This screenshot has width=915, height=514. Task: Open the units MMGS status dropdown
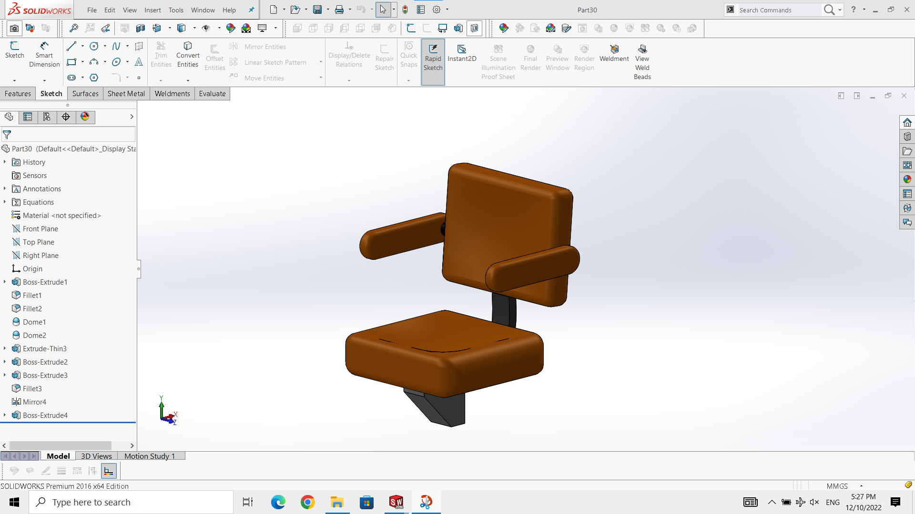coord(861,486)
